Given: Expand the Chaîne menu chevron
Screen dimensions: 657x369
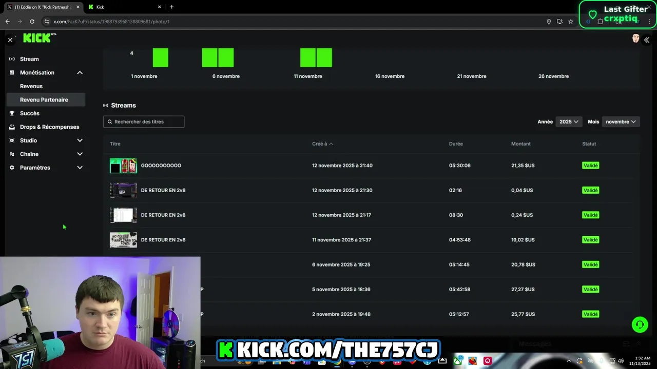Looking at the screenshot, I should (x=80, y=154).
